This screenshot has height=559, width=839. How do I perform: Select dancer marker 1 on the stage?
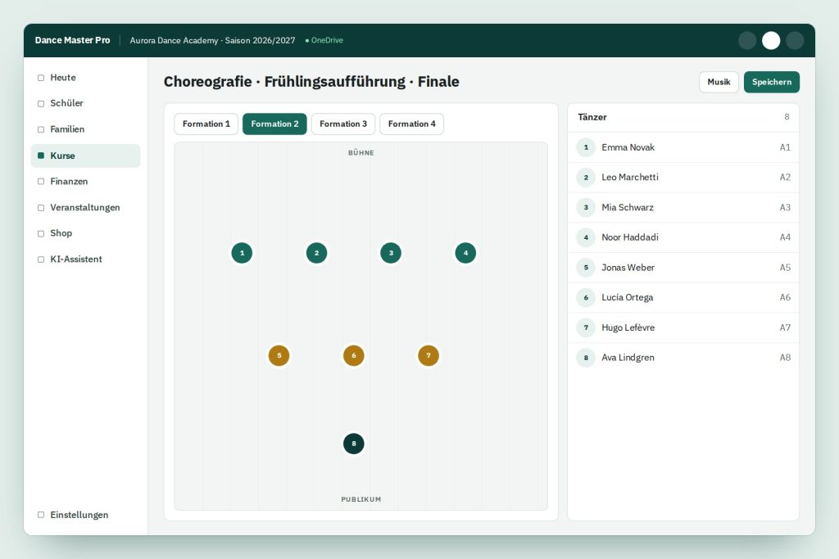tap(242, 253)
